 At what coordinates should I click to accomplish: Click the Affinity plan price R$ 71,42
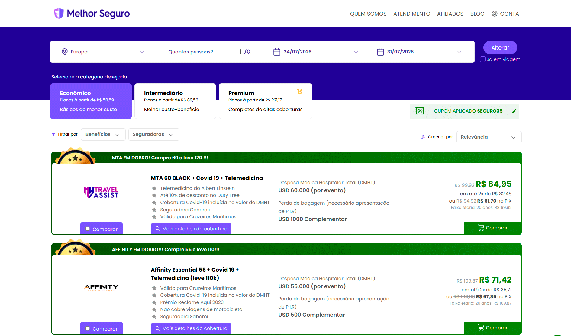495,280
